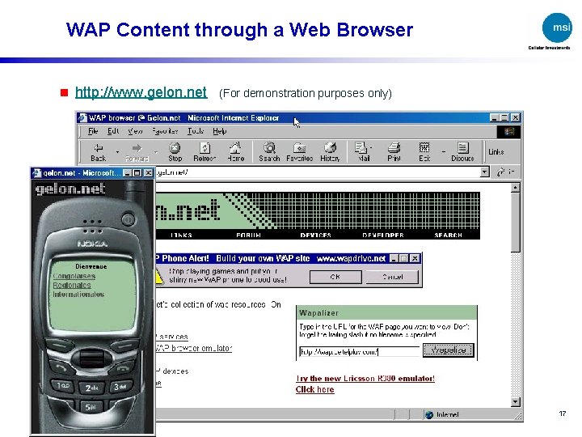The image size is (582, 437).
Task: Select Congolaises on the phone screen
Action: 74,276
